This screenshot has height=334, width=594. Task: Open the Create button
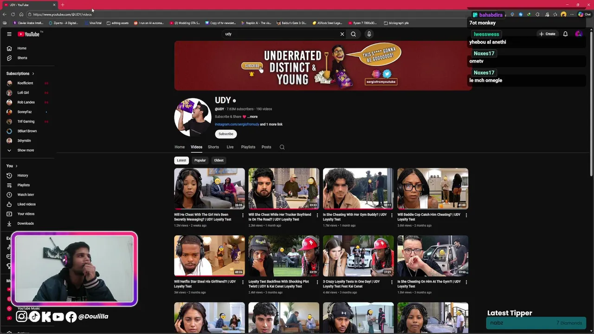point(547,34)
